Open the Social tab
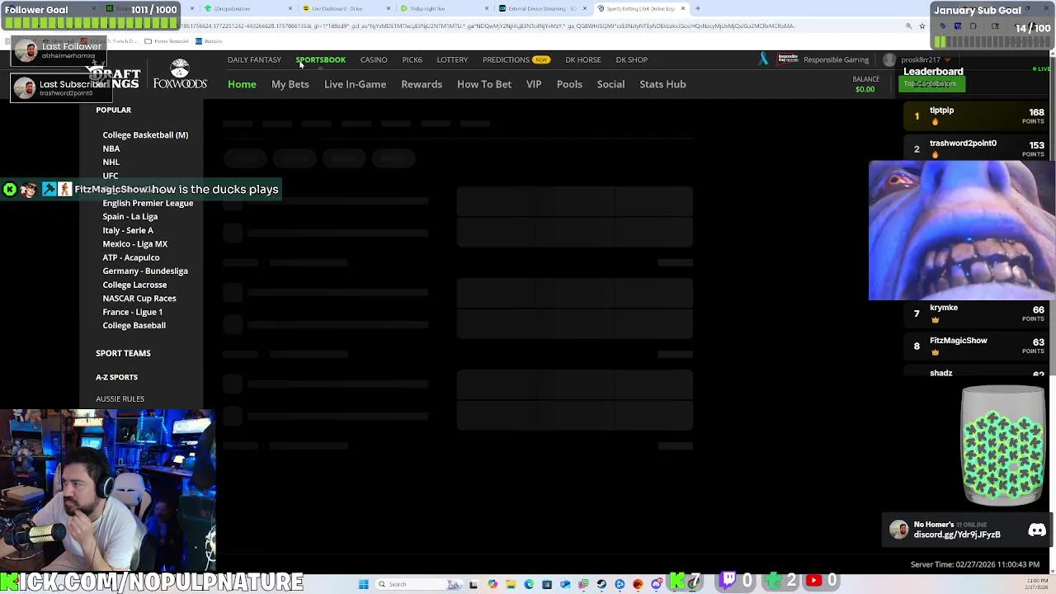The width and height of the screenshot is (1056, 594). coord(610,84)
